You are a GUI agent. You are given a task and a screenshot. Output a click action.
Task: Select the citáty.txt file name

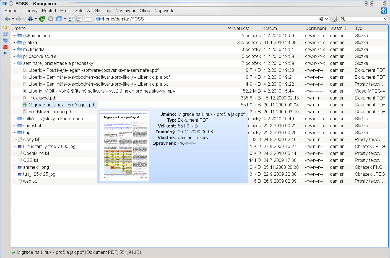click(31, 139)
